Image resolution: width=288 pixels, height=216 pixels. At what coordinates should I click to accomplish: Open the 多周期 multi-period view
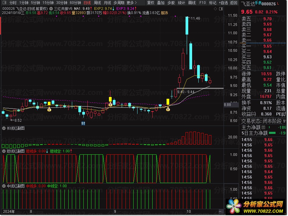click(119, 3)
